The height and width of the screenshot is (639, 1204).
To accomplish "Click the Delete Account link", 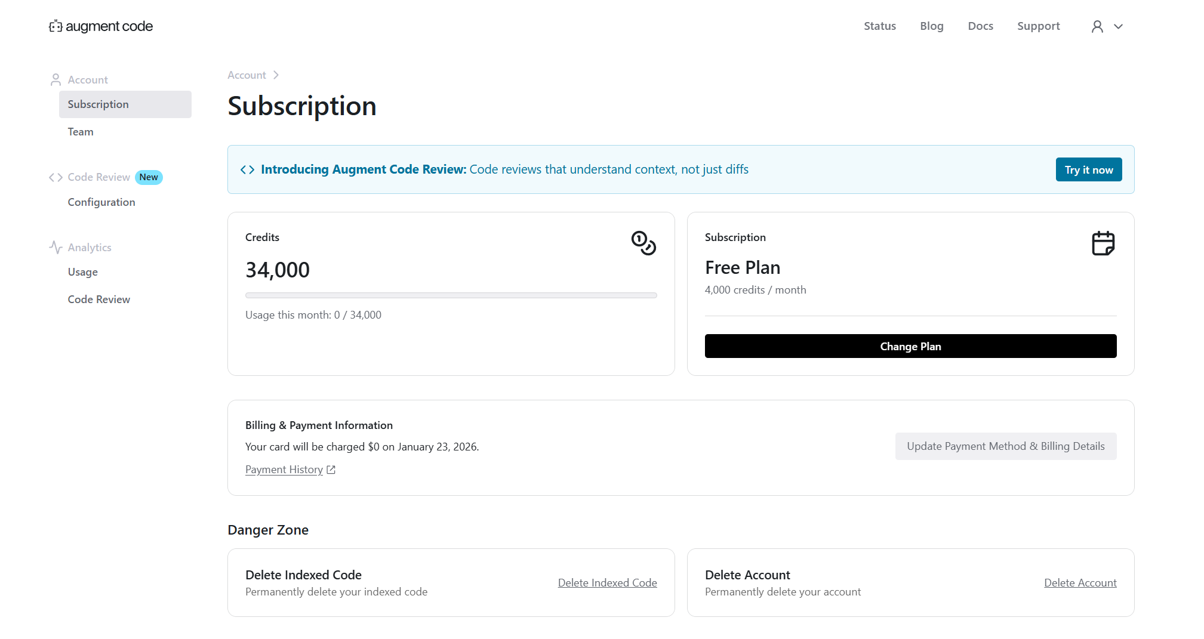I will [x=1080, y=583].
